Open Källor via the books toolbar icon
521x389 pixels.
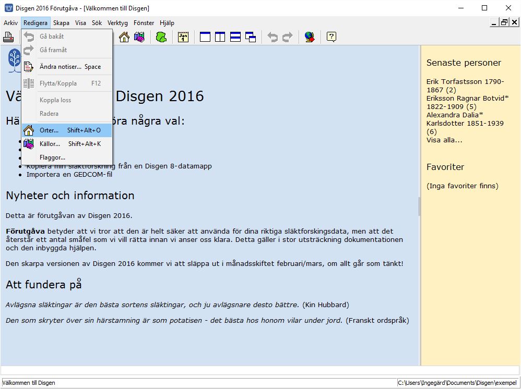click(x=139, y=37)
